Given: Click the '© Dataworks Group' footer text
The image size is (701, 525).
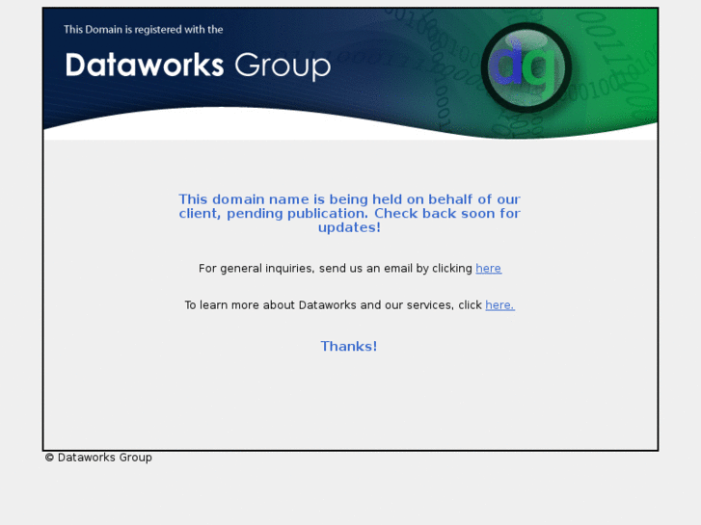Looking at the screenshot, I should point(98,458).
